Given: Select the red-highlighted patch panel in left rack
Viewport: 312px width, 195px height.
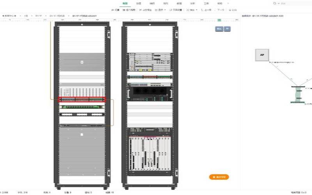Looking at the screenshot, I should (x=82, y=99).
